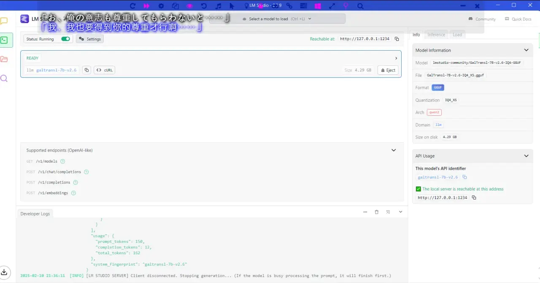The width and height of the screenshot is (540, 283).
Task: Copy the galtransl-7b-v2.6 model identifier
Action: 86,70
